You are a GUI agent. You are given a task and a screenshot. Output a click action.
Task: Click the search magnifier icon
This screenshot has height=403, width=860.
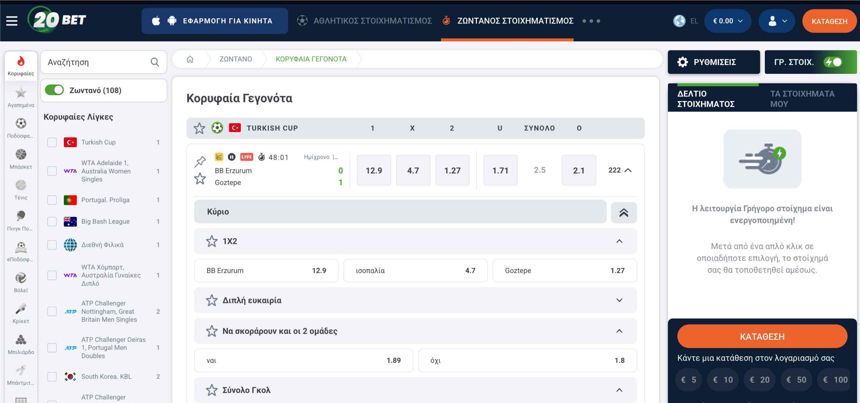pos(155,62)
